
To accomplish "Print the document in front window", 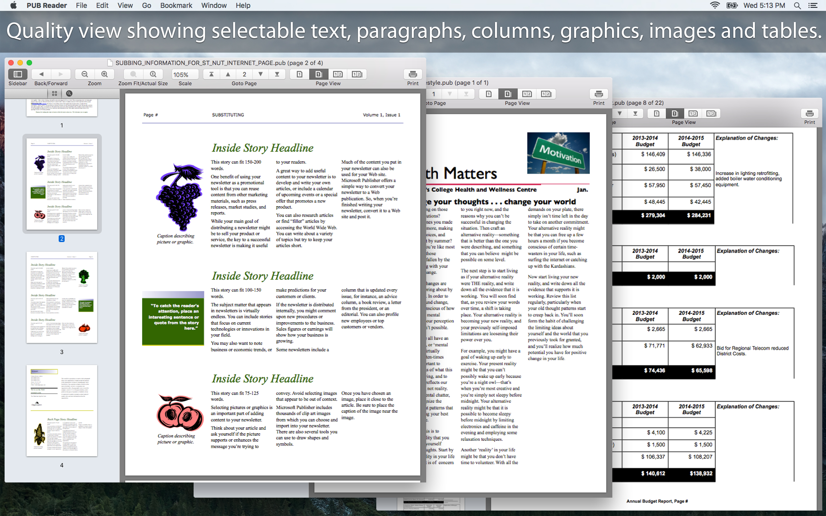I will coord(412,75).
